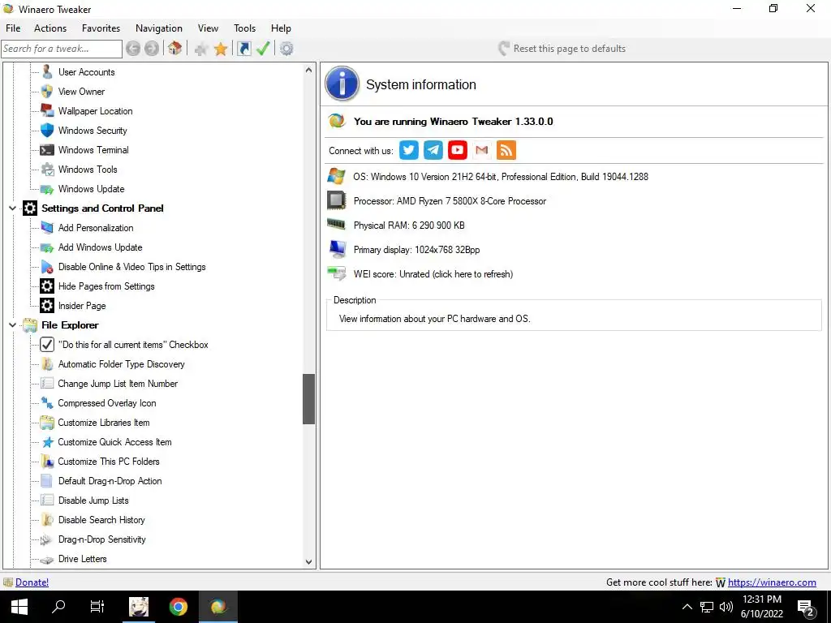831x623 pixels.
Task: Click the Donate! link
Action: coord(32,582)
